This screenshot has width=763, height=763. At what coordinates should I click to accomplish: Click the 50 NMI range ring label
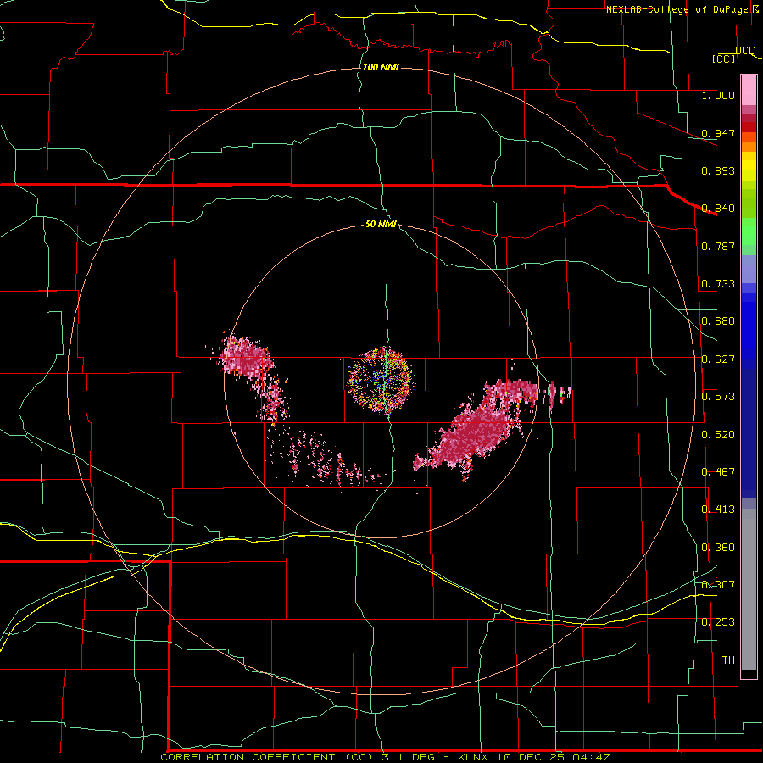pos(381,225)
